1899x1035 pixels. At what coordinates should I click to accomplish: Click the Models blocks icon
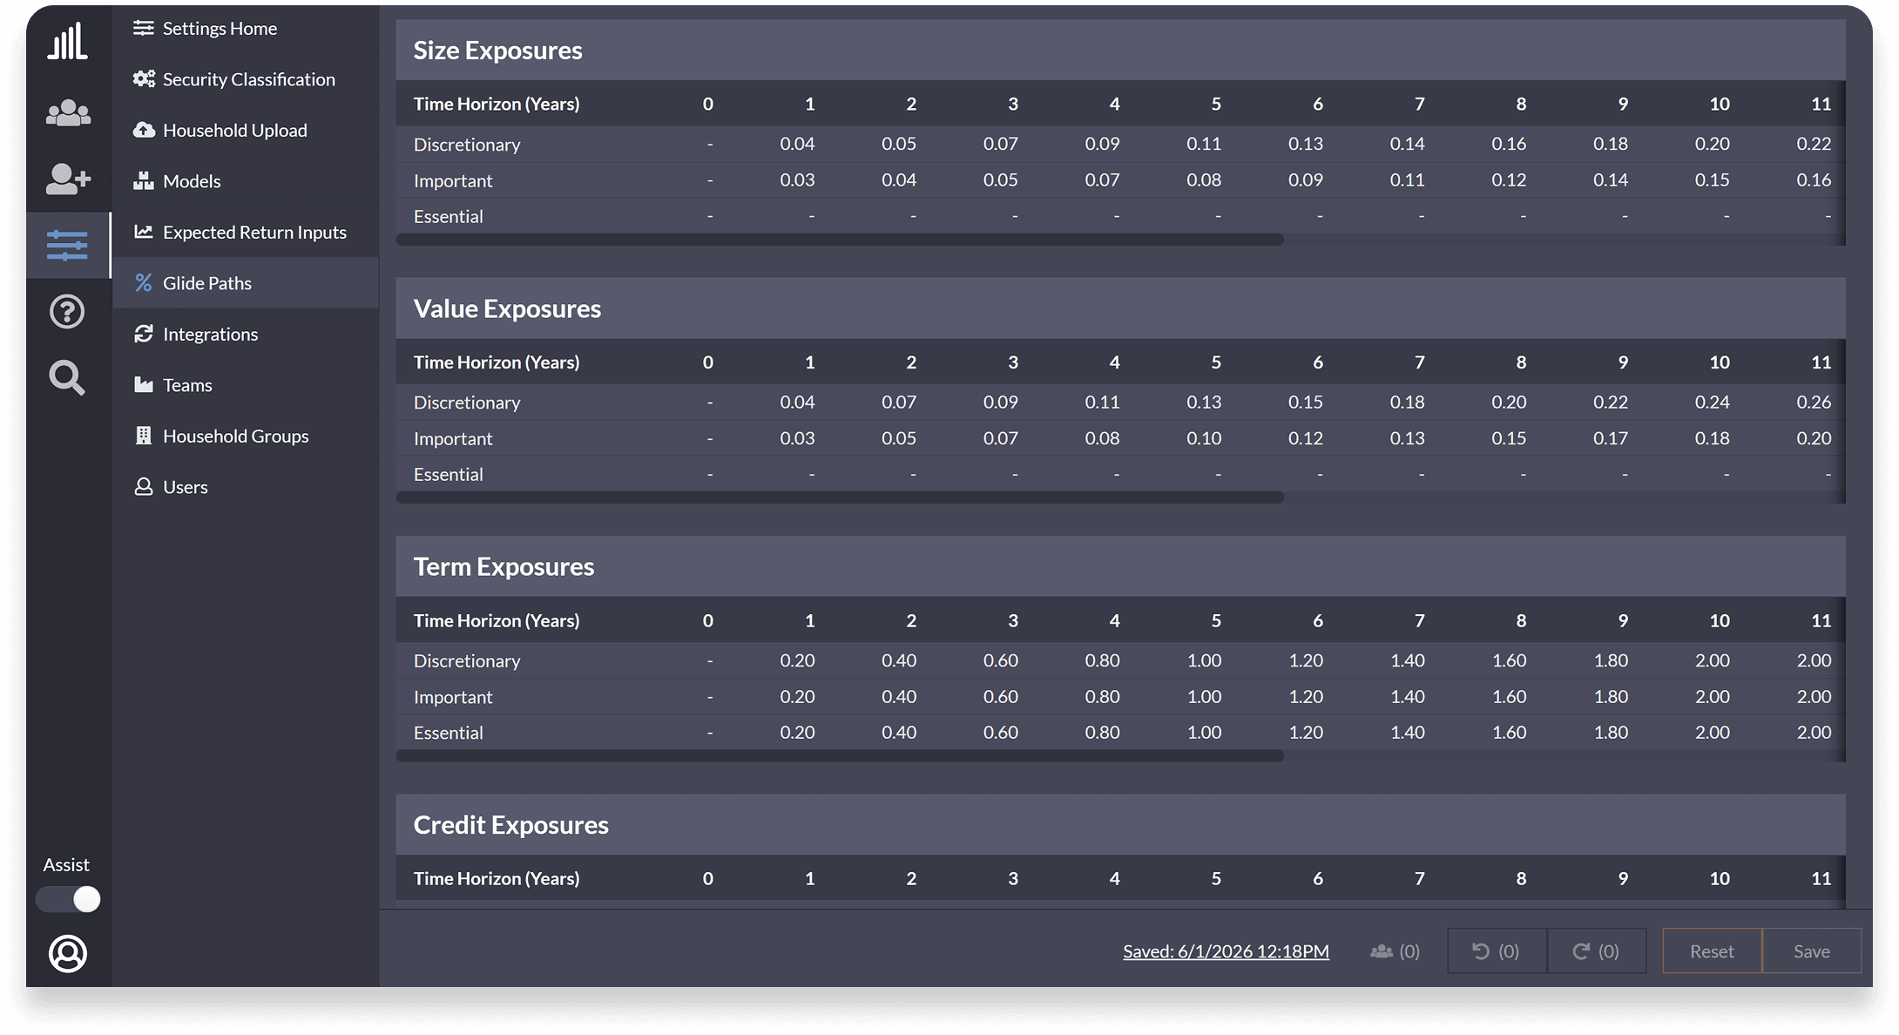pos(144,181)
